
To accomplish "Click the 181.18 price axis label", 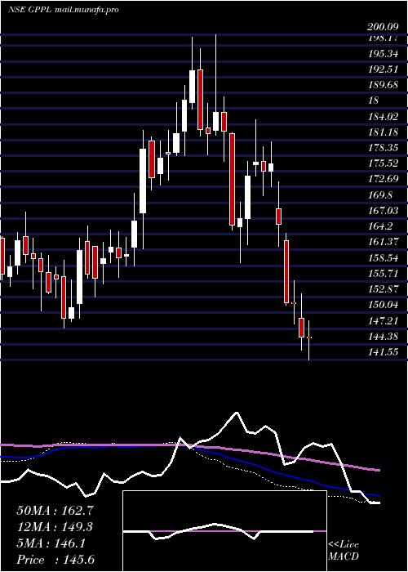I will point(383,132).
